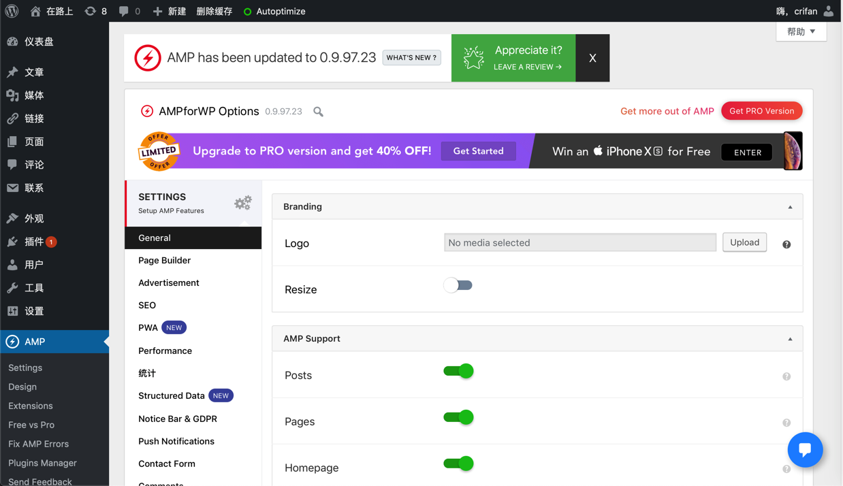The width and height of the screenshot is (843, 486).
Task: Click the WHAT'S NEW ? button
Action: [411, 58]
